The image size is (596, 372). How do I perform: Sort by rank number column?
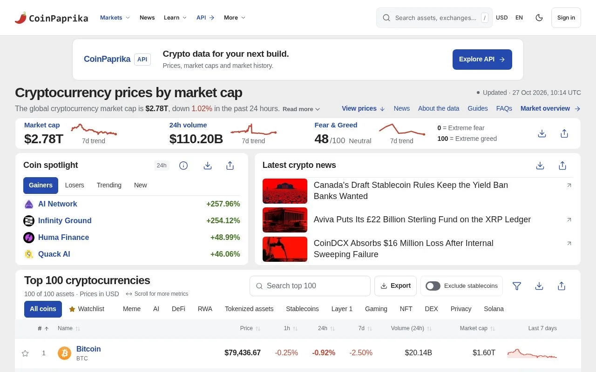(x=43, y=328)
